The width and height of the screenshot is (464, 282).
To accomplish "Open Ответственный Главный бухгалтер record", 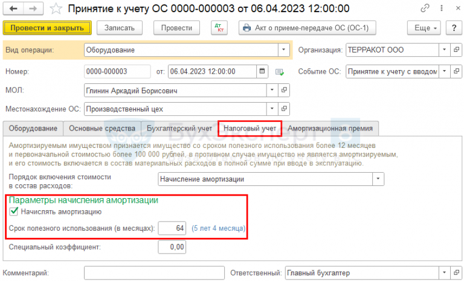I will [x=456, y=272].
